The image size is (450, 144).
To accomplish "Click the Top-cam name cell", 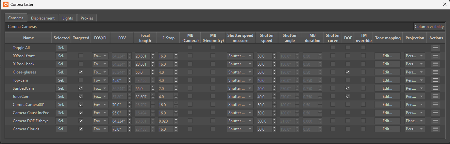I will (28, 80).
